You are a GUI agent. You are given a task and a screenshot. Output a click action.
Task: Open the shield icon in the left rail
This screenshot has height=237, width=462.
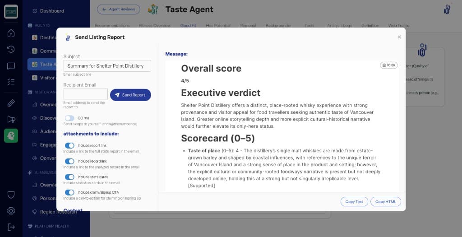coord(11,195)
